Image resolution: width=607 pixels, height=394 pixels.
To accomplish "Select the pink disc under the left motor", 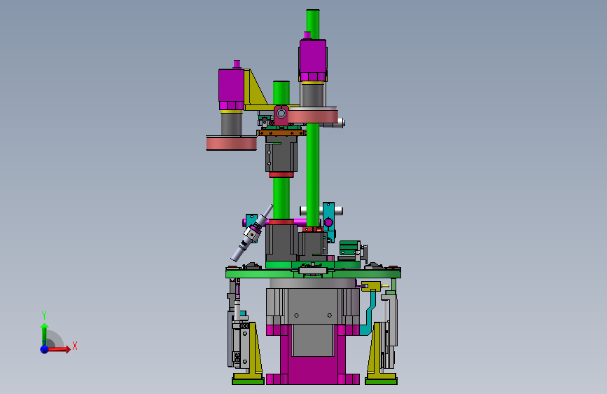I will point(231,143).
